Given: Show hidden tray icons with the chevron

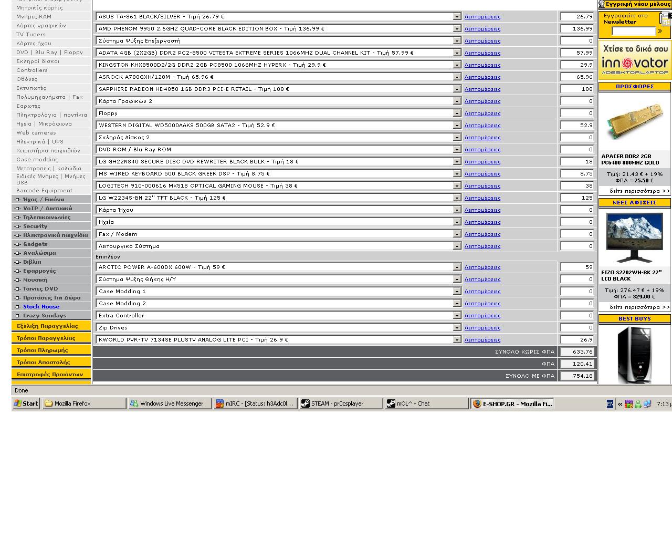Looking at the screenshot, I should (x=620, y=404).
